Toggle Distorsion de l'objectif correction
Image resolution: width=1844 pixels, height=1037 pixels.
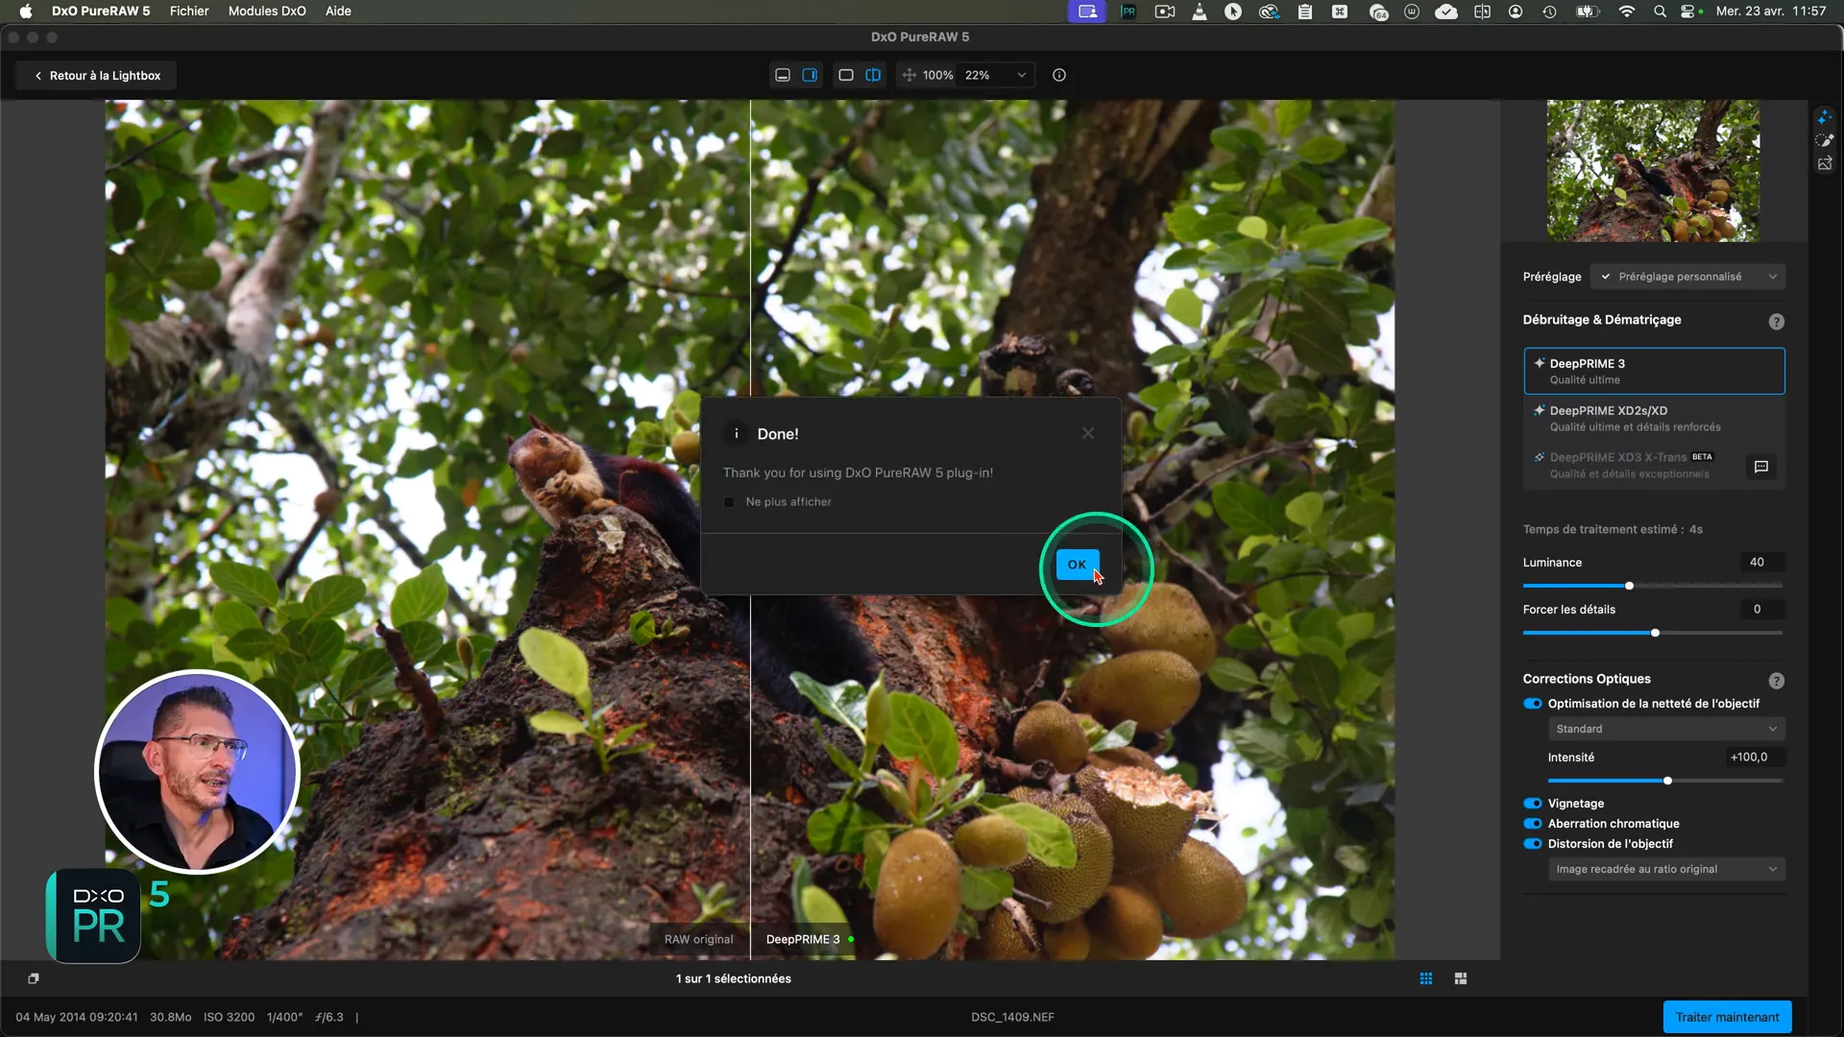click(x=1532, y=844)
